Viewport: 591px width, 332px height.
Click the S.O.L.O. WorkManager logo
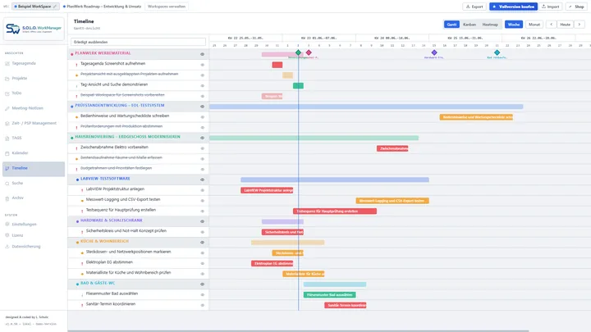pos(34,29)
